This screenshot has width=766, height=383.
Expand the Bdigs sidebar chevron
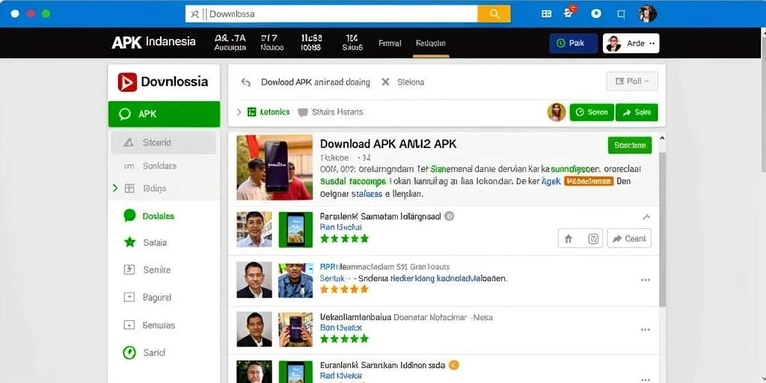coord(115,188)
